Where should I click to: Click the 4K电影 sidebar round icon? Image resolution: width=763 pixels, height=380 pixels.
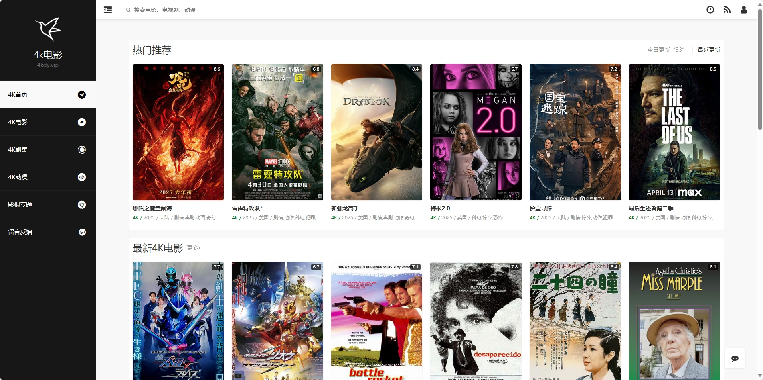82,122
